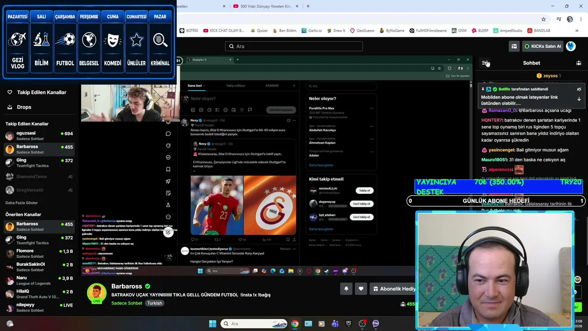Open the BANDLAB bookmark
The width and height of the screenshot is (588, 331).
[539, 31]
